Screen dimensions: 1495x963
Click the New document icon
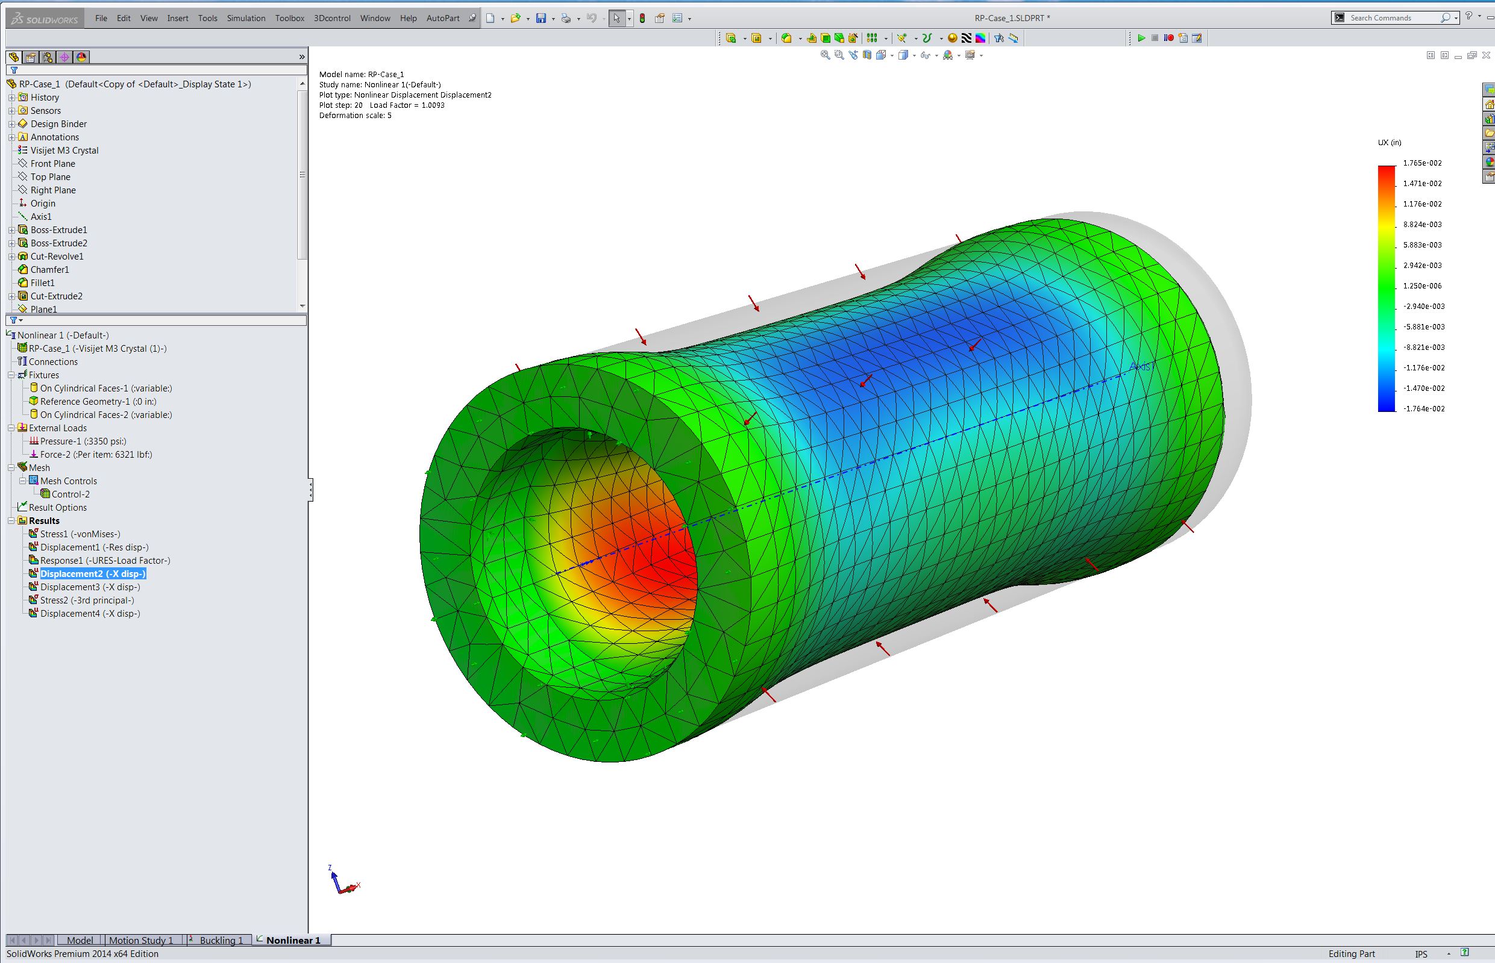point(490,19)
